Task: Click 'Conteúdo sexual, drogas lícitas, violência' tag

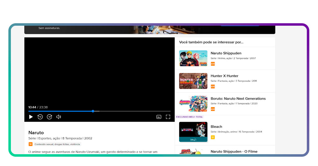Action: click(x=57, y=144)
